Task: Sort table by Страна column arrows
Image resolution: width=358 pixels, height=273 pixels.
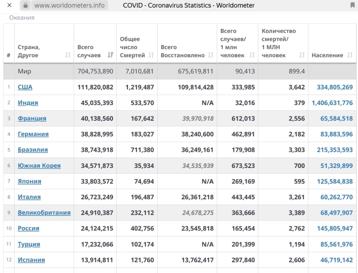Action: (x=68, y=55)
